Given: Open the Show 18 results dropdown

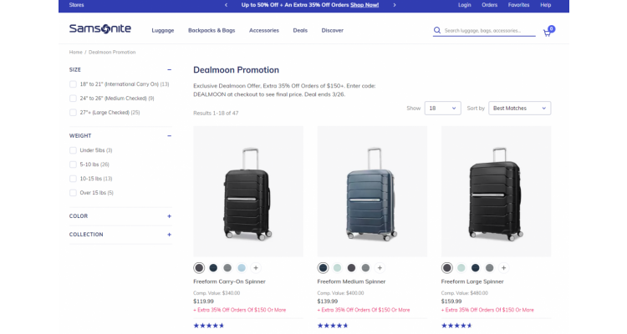Looking at the screenshot, I should click(442, 109).
